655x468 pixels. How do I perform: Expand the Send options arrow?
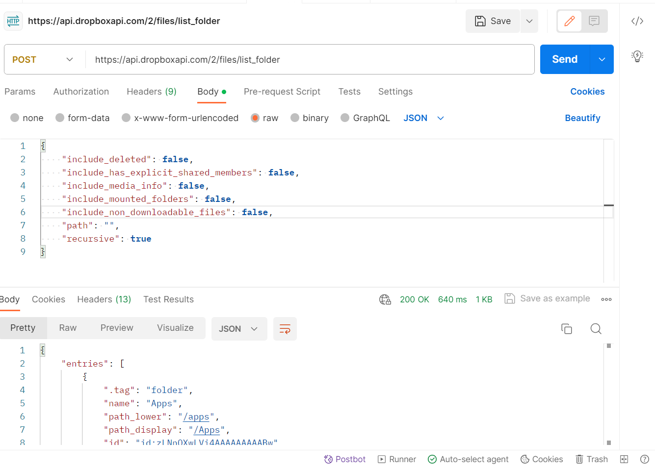pos(602,59)
